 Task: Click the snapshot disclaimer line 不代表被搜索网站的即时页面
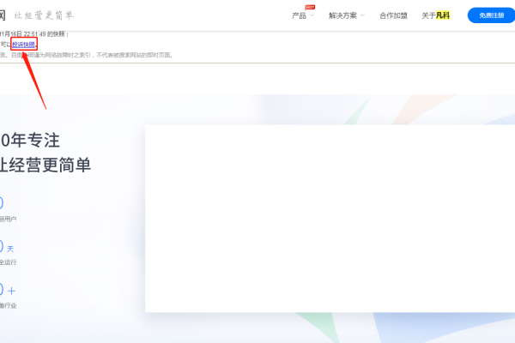pos(135,55)
